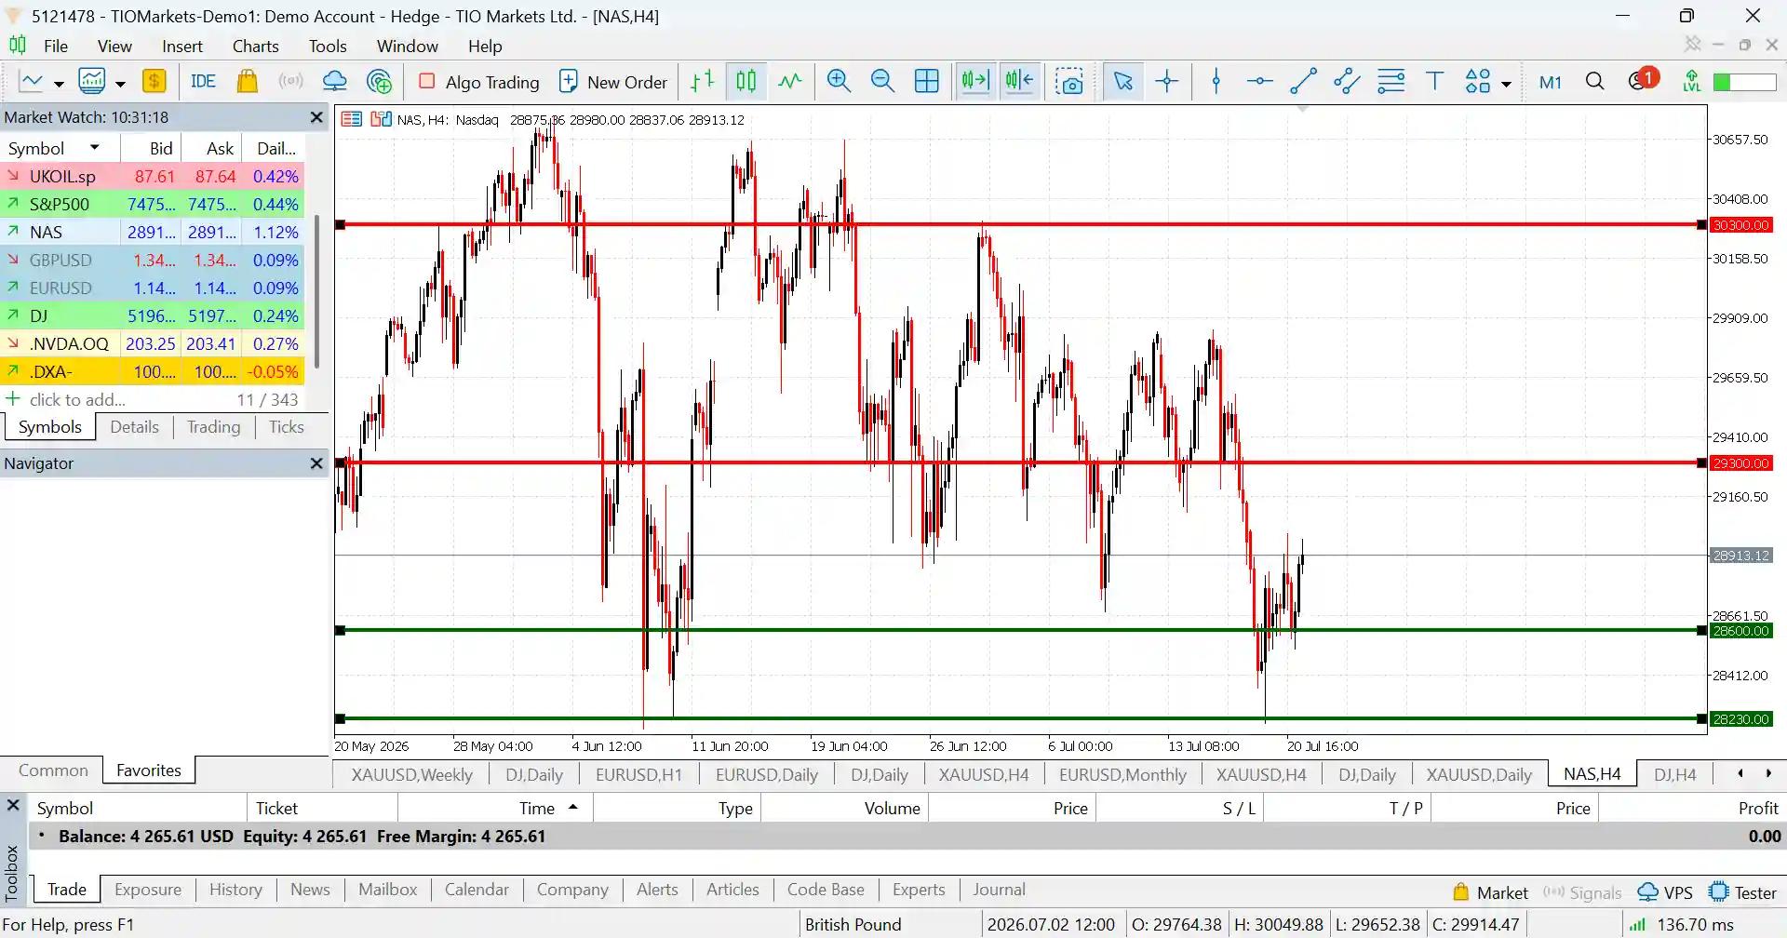Open the tile windows grid icon
This screenshot has width=1787, height=938.
tap(927, 82)
